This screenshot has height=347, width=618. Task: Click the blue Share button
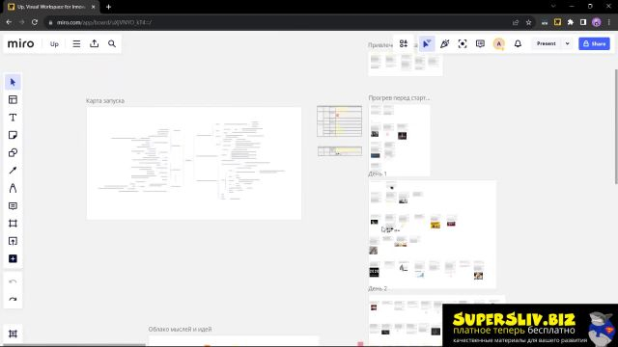click(x=594, y=43)
